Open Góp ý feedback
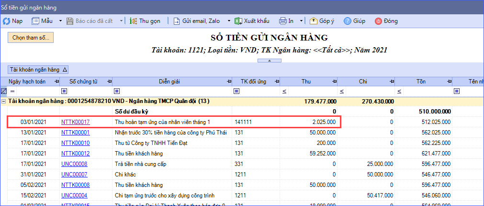This screenshot has height=206, width=484. pyautogui.click(x=314, y=21)
